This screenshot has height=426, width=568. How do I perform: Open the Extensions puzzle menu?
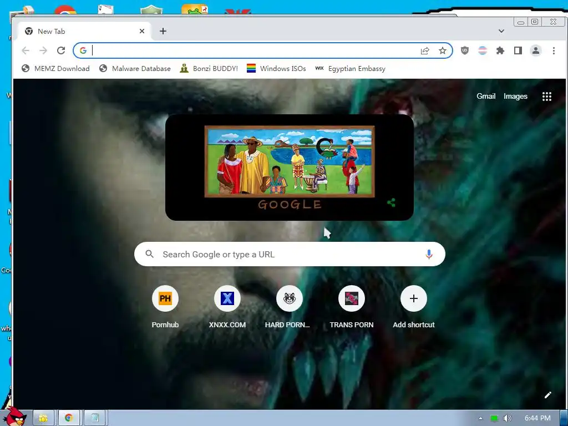coord(500,50)
